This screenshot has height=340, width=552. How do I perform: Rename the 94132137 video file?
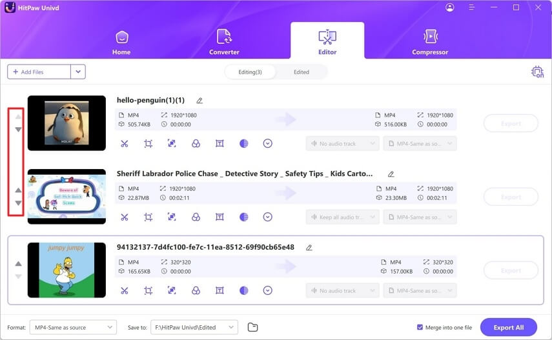coord(309,248)
